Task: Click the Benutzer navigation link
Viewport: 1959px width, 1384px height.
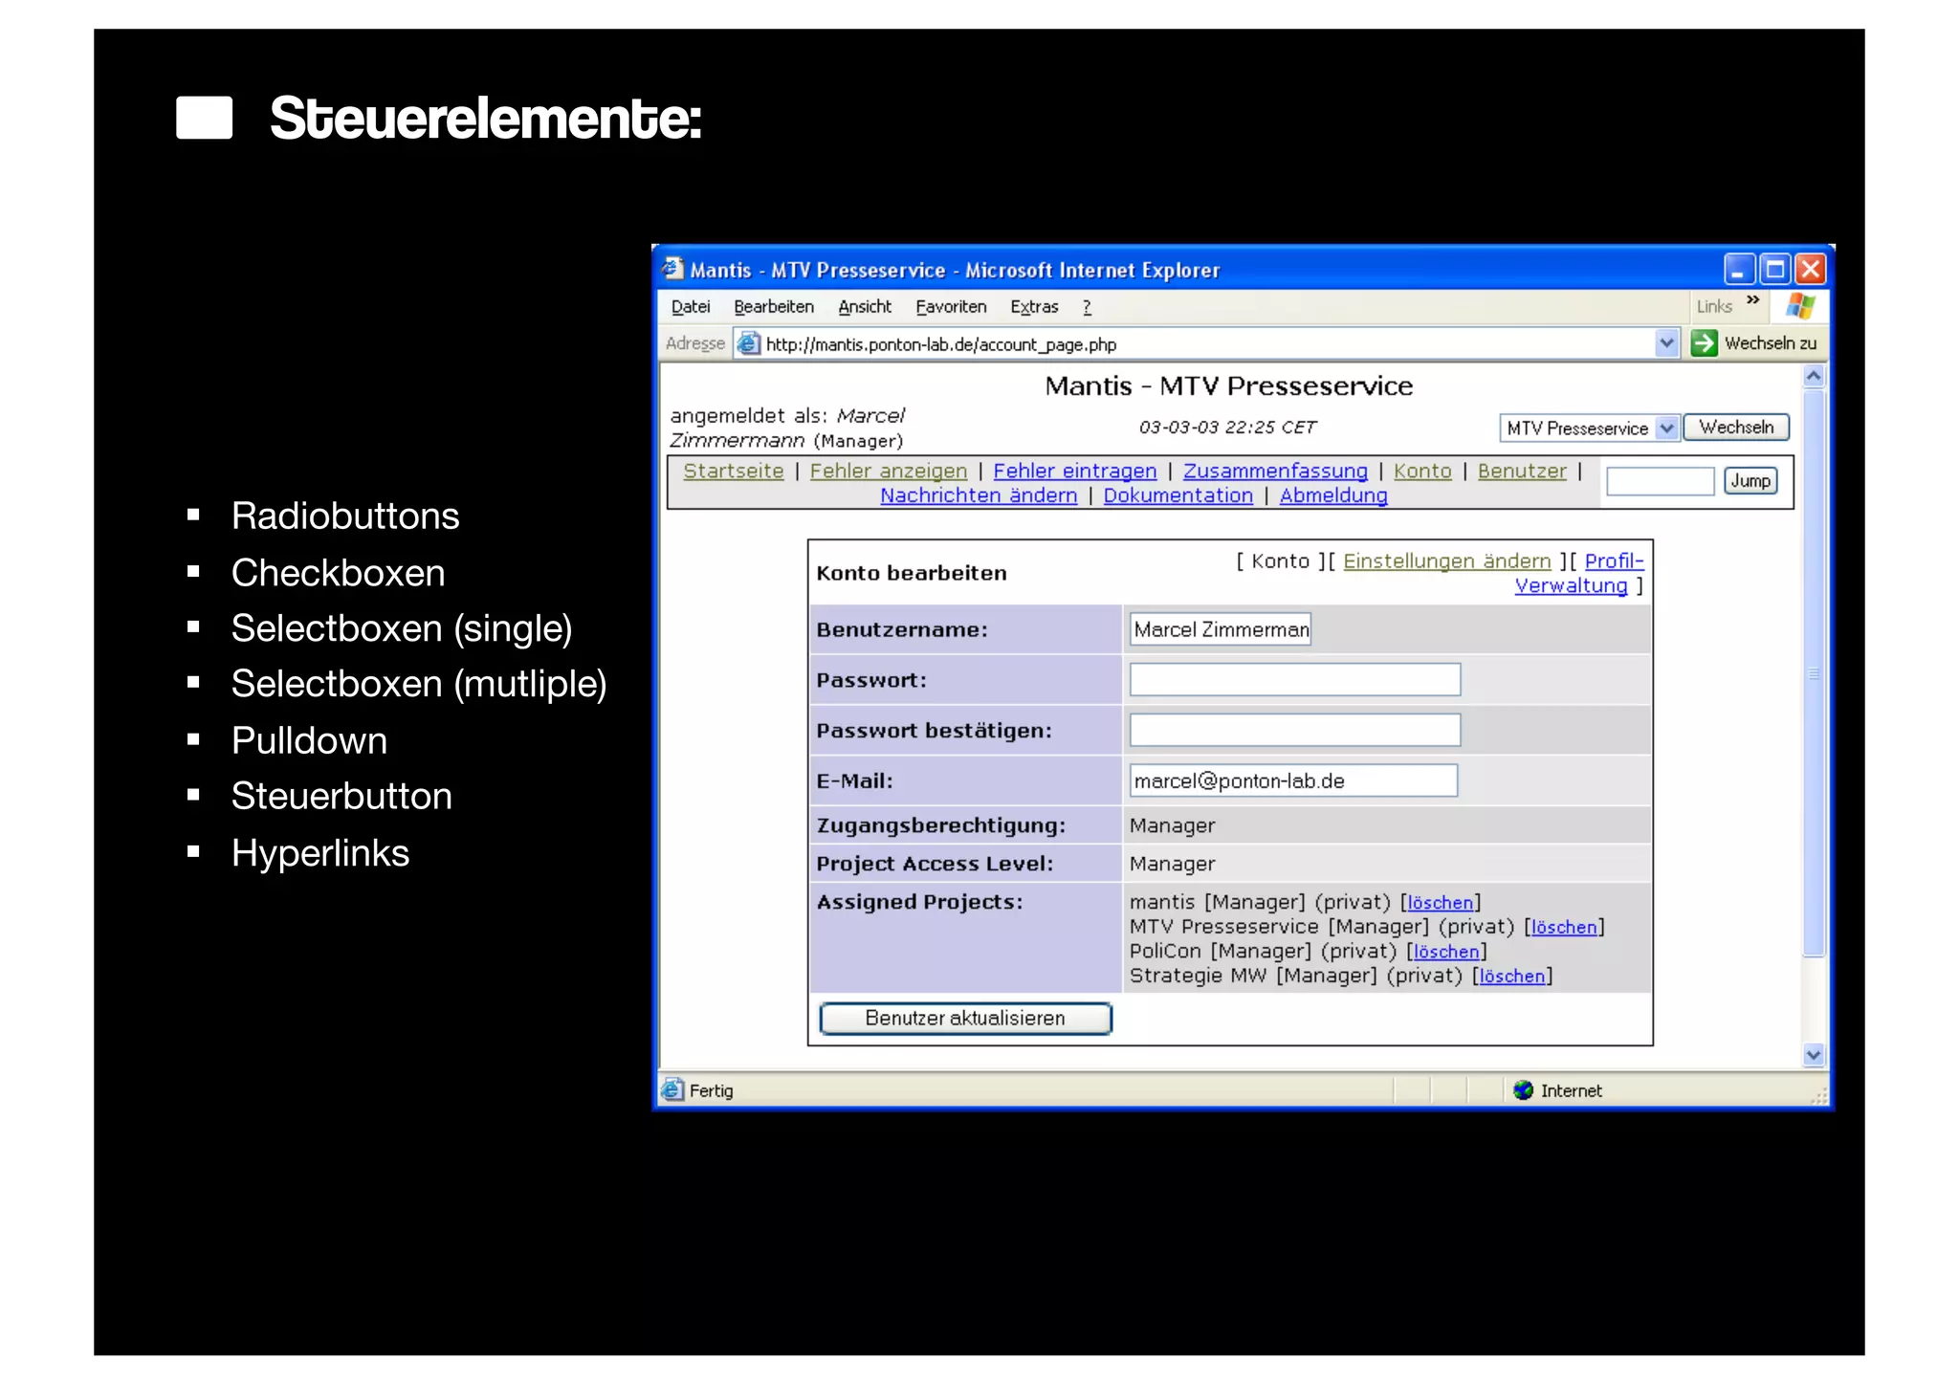Action: tap(1522, 471)
